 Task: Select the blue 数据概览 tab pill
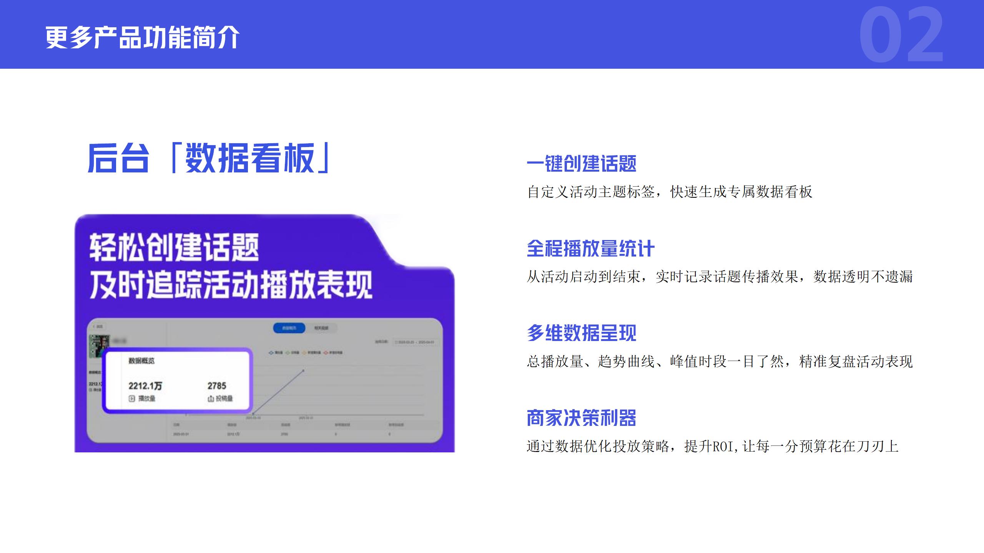tap(289, 328)
